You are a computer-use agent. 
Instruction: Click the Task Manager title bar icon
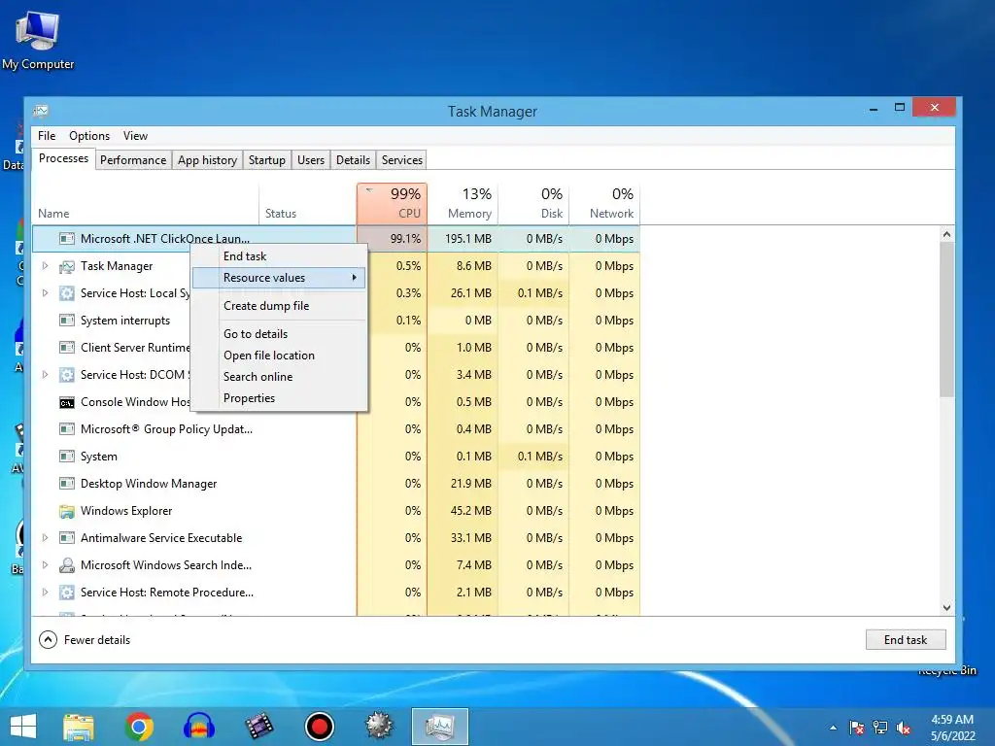41,111
